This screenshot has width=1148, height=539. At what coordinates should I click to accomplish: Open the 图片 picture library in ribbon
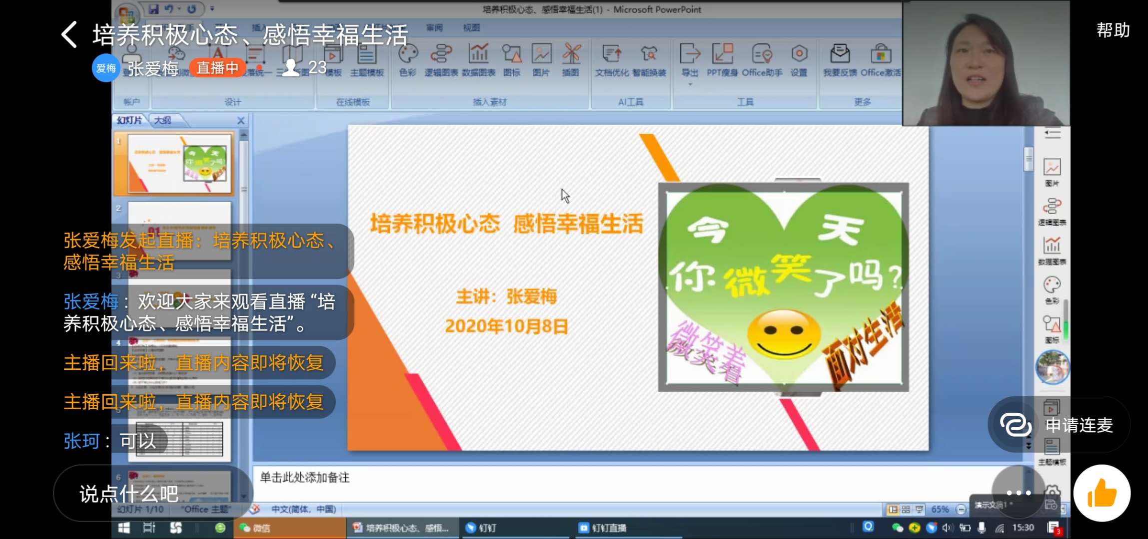[541, 60]
